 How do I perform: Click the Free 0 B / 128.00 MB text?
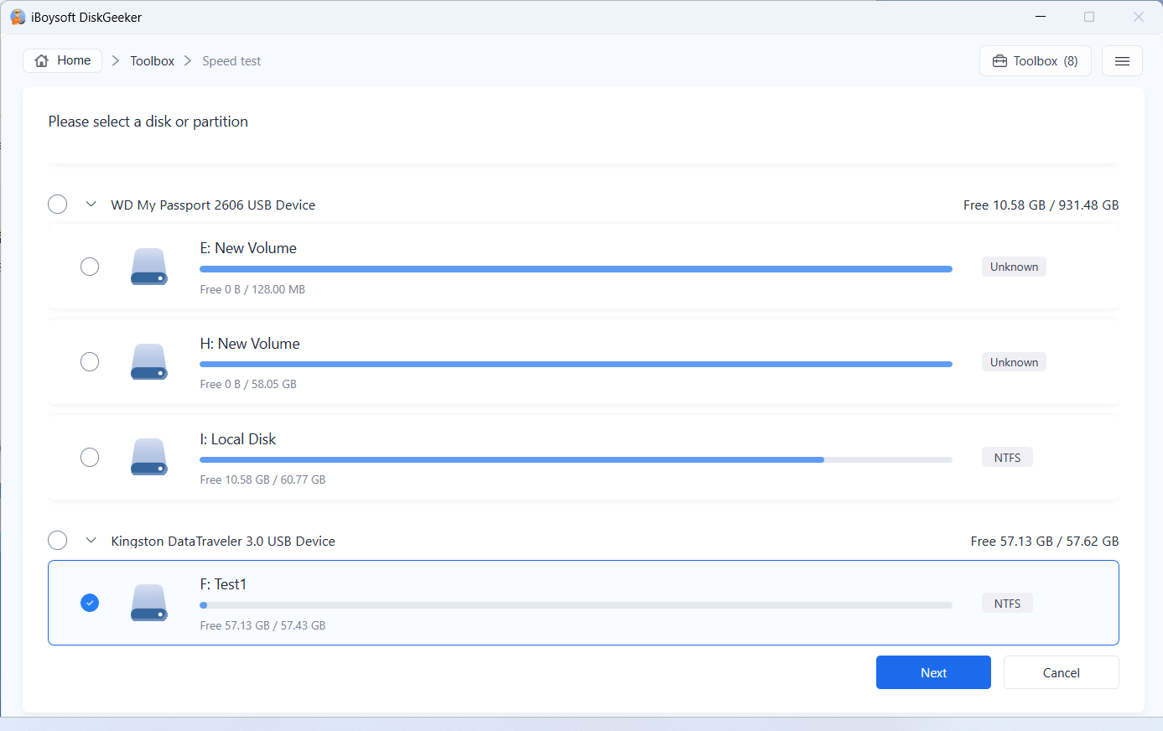click(x=252, y=289)
